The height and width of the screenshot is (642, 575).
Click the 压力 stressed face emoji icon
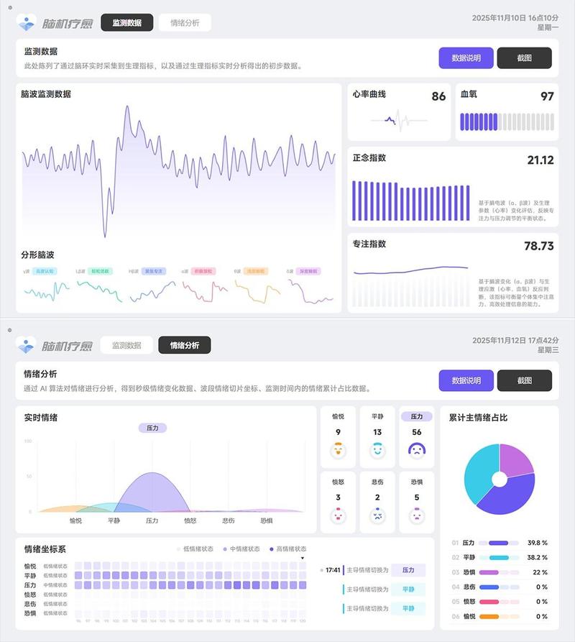[x=417, y=450]
